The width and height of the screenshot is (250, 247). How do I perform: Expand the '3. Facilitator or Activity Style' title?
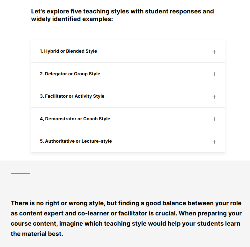point(72,96)
